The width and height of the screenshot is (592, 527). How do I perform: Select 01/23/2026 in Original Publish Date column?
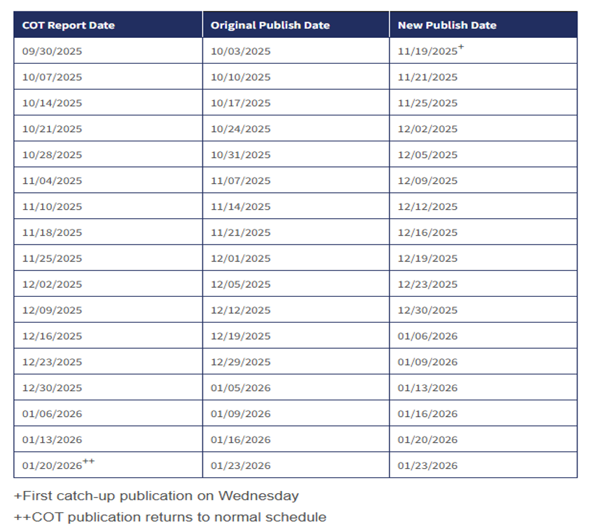[241, 466]
